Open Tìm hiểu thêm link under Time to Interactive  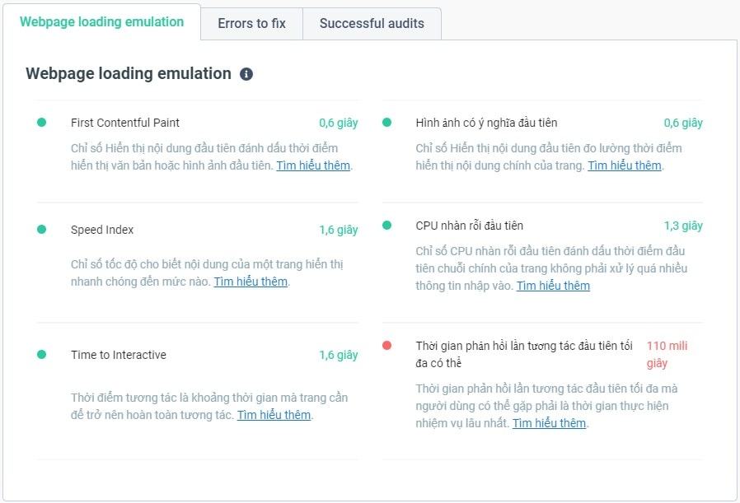(274, 415)
